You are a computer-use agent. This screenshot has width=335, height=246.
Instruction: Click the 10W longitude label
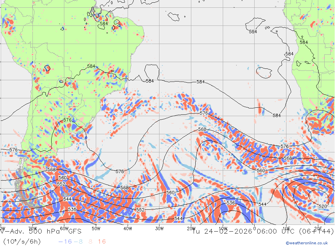(223, 229)
